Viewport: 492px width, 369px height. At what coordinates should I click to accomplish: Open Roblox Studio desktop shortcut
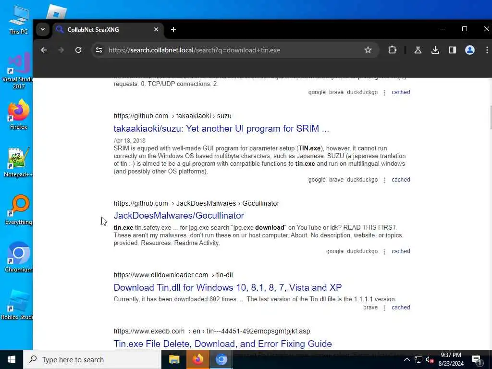17,305
